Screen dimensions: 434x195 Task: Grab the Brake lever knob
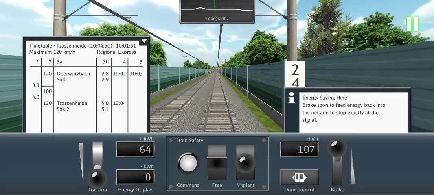coord(337,148)
